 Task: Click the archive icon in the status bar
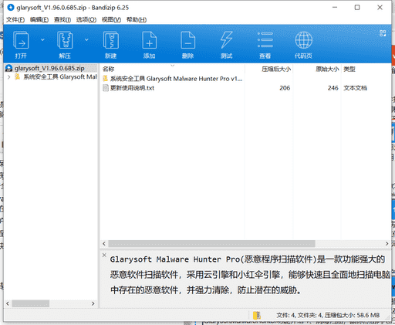256,315
